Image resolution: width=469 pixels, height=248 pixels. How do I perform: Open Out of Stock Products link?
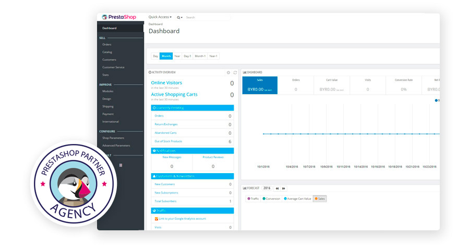click(x=168, y=141)
